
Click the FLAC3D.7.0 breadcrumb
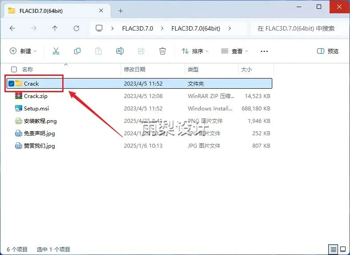[138, 28]
